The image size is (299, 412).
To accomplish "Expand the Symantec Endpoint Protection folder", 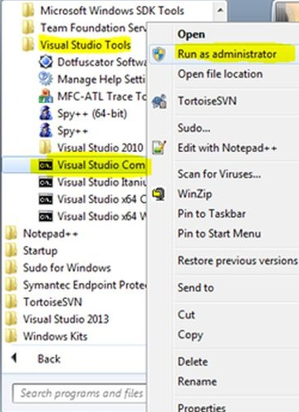I will pos(85,285).
